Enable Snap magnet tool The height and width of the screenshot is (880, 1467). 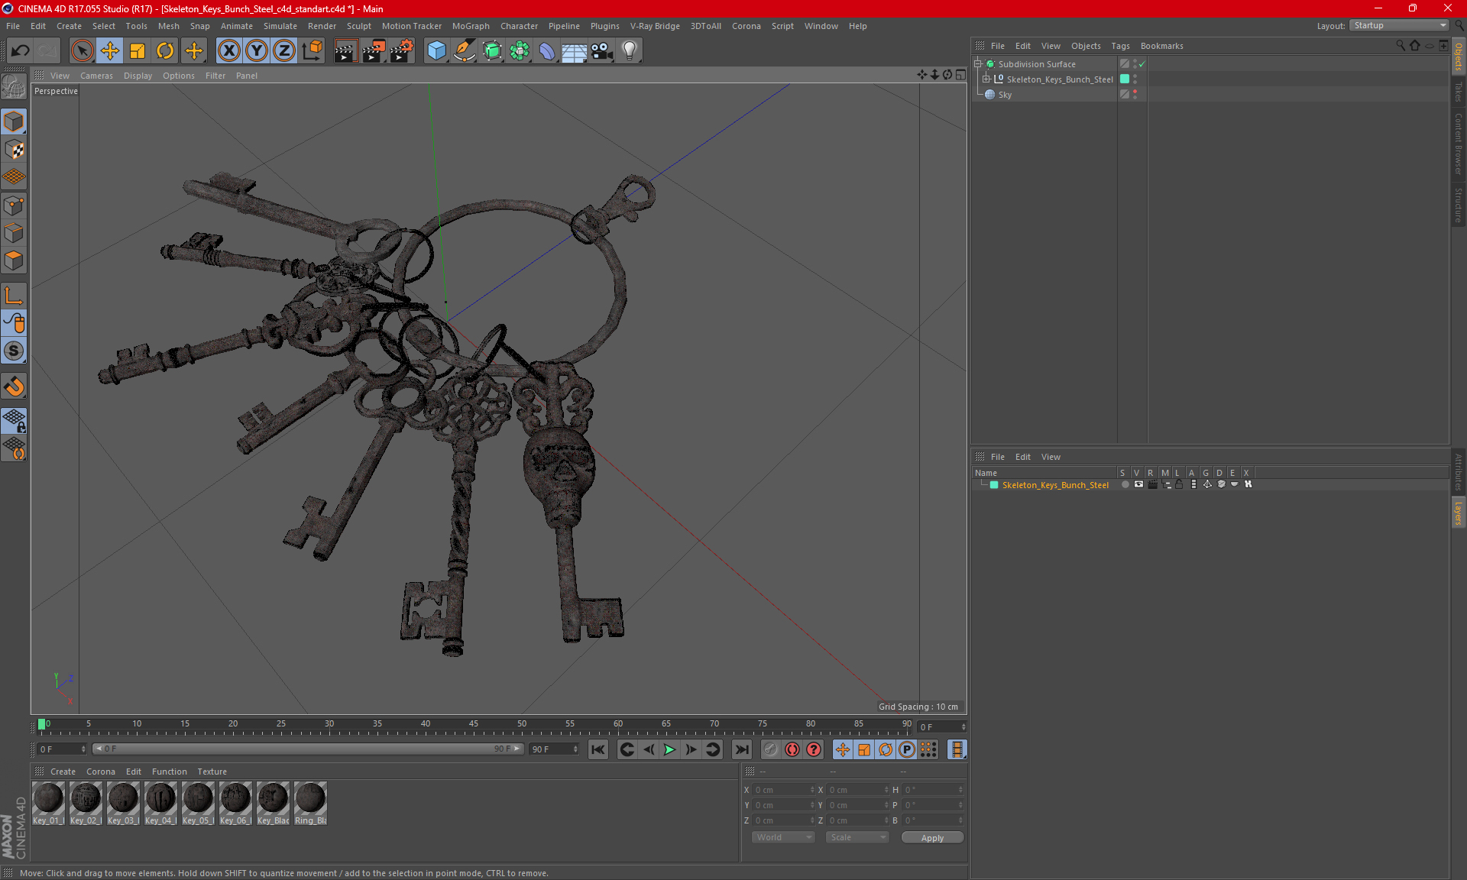(14, 387)
